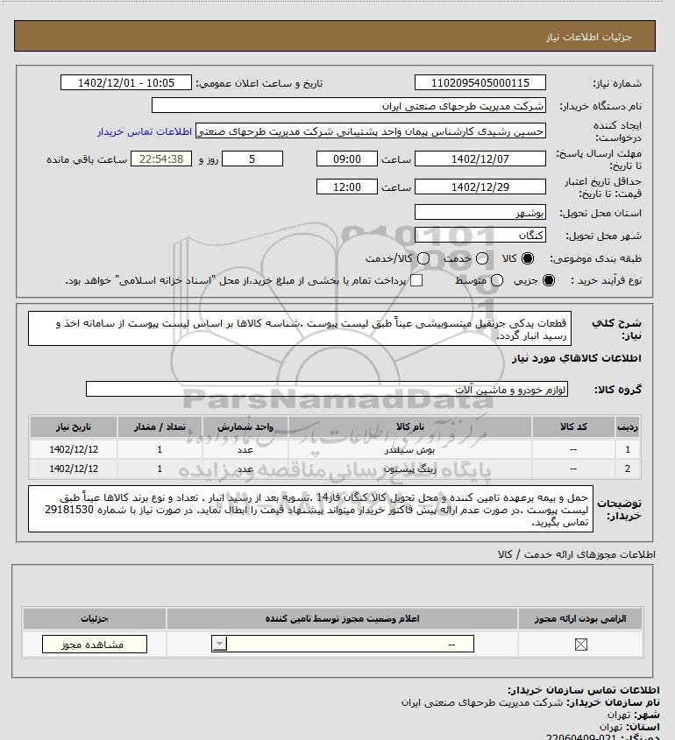Image resolution: width=675 pixels, height=740 pixels.
Task: Click the delivery city field کنگان
Action: 480,235
